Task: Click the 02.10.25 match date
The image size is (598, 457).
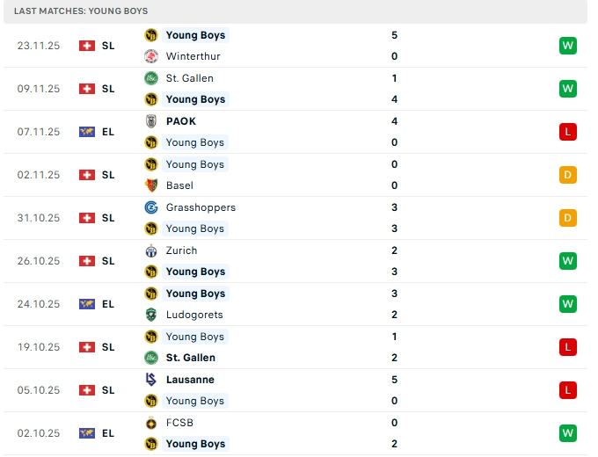Action: pos(38,433)
